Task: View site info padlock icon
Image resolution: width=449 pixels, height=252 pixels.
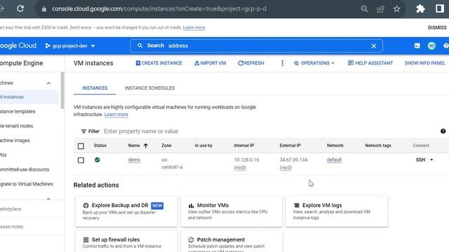Action: click(43, 9)
